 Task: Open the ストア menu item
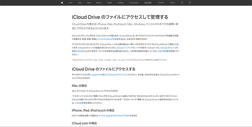pyautogui.click(x=71, y=3)
